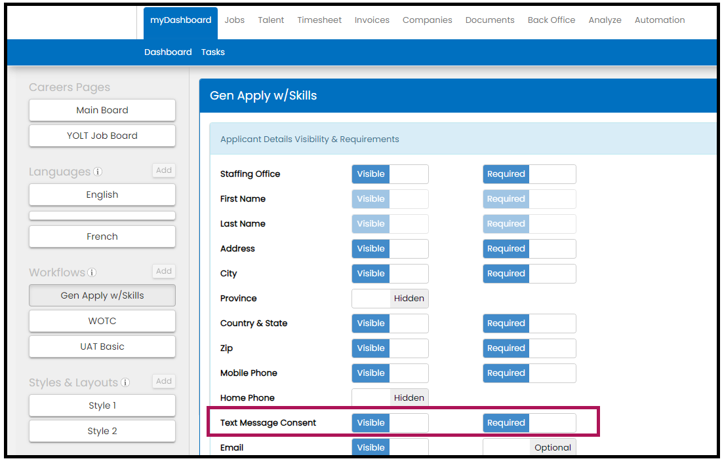Open the Tasks sub-tab
This screenshot has width=722, height=461.
[212, 52]
